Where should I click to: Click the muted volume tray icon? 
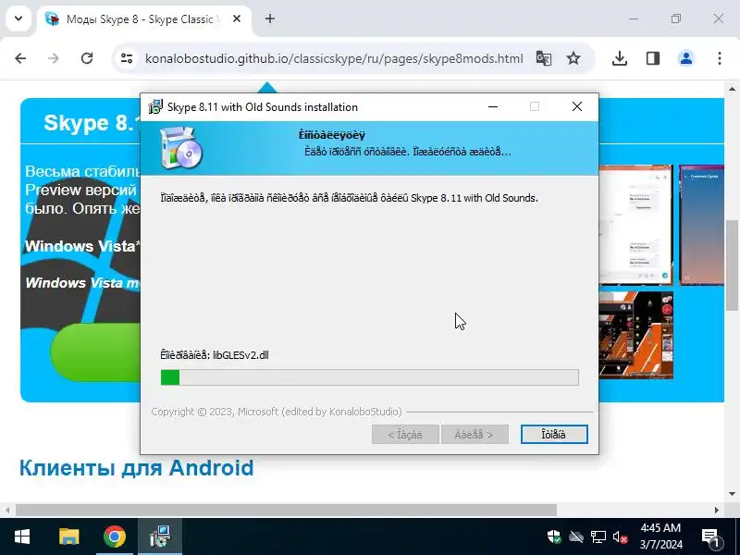[620, 536]
